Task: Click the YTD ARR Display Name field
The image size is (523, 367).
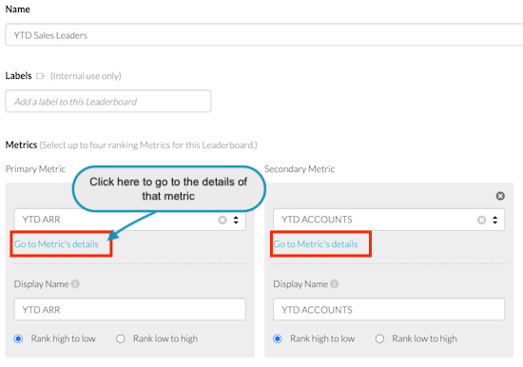Action: tap(129, 309)
